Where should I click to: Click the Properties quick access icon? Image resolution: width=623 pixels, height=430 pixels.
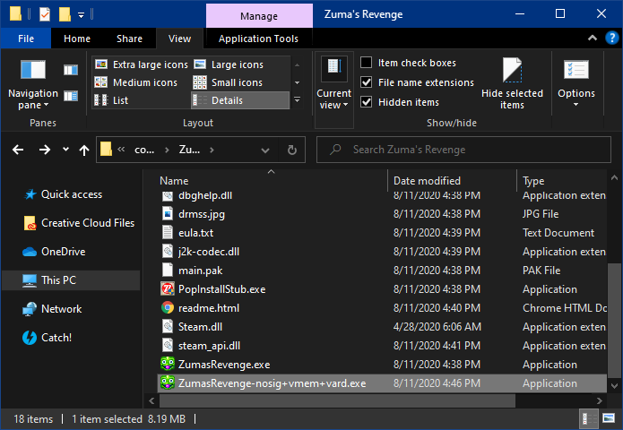point(45,14)
